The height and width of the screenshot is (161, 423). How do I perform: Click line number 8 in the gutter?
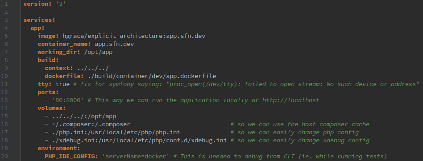tap(6, 60)
